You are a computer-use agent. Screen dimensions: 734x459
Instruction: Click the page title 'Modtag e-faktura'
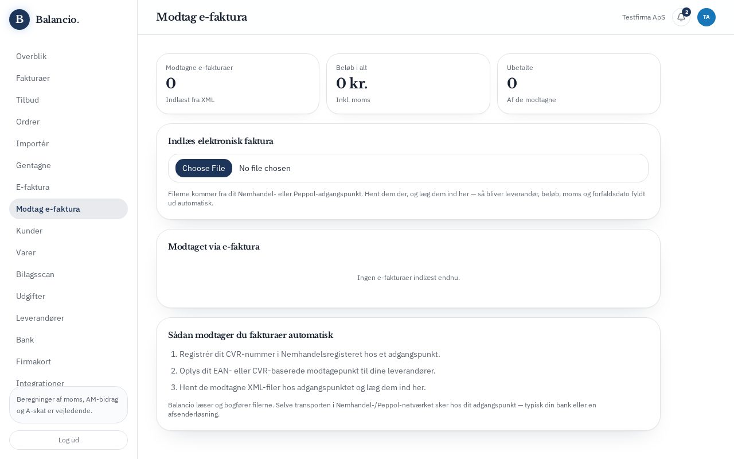pos(202,17)
